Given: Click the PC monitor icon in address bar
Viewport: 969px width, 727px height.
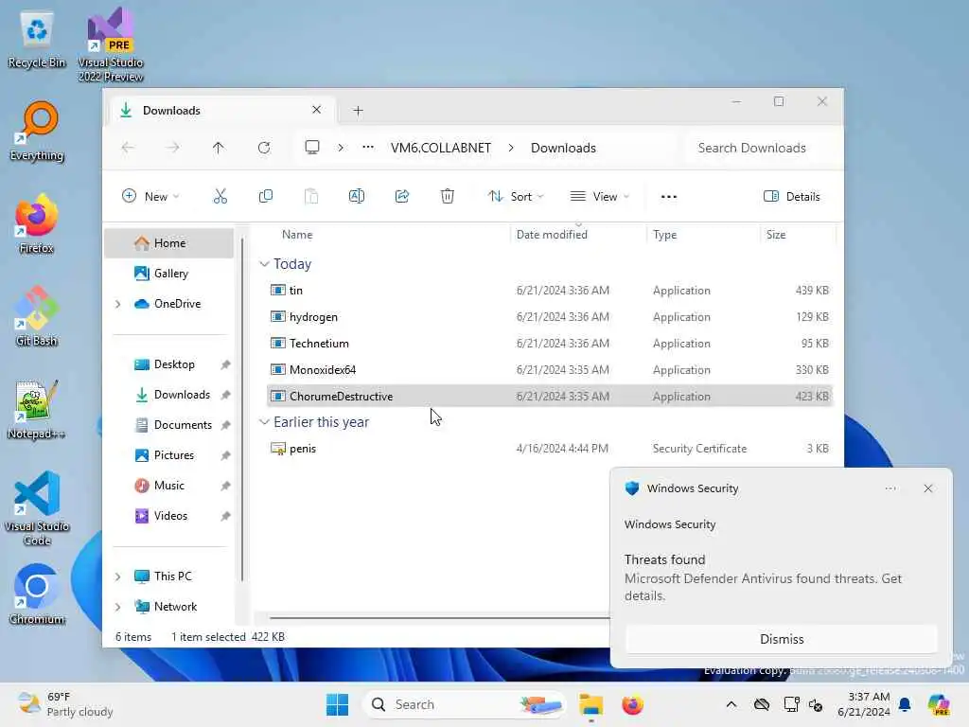Looking at the screenshot, I should click(x=312, y=147).
